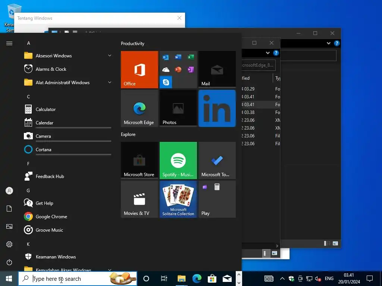Viewport: 382px width, 286px height.
Task: Open the Microsoft To Do tile
Action: [x=217, y=161]
